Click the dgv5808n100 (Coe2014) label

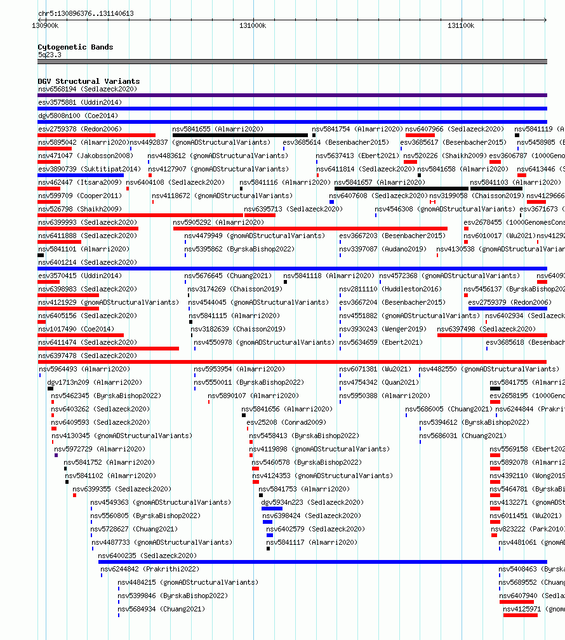[x=78, y=116]
